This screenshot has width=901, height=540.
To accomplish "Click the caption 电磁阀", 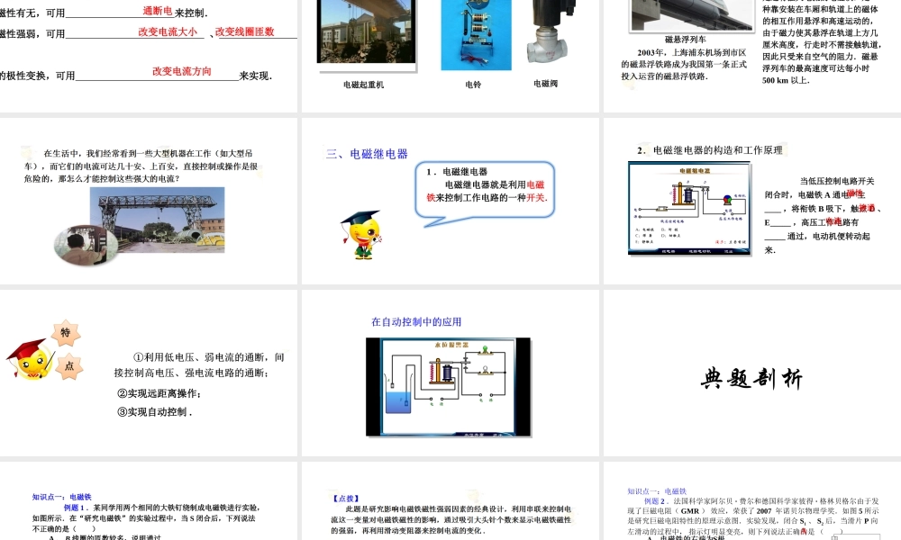I will click(545, 84).
